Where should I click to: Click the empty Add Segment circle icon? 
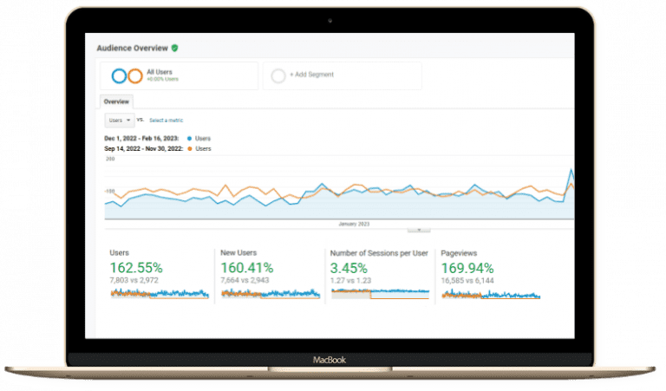point(277,75)
